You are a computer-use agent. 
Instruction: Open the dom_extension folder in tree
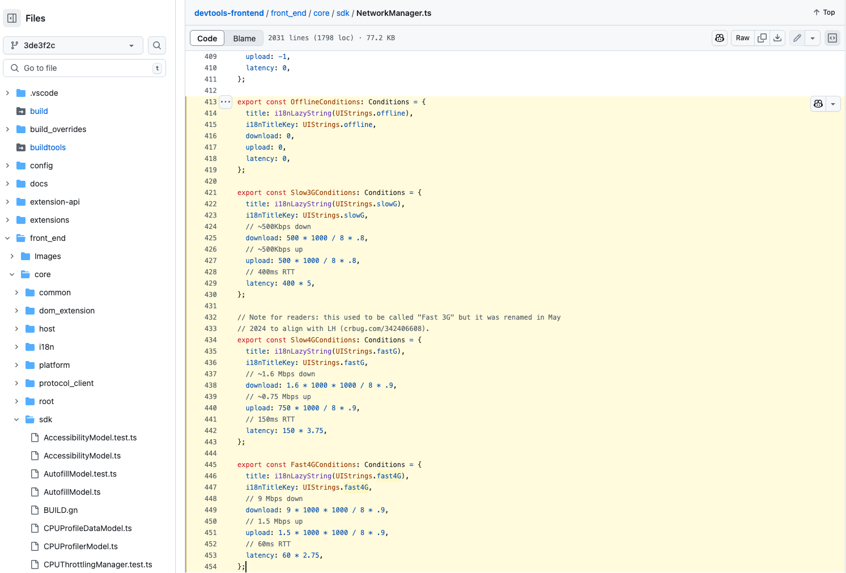[x=67, y=311]
